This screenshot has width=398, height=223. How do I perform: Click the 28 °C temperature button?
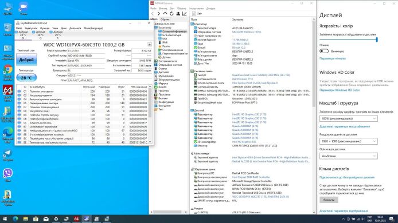point(26,78)
